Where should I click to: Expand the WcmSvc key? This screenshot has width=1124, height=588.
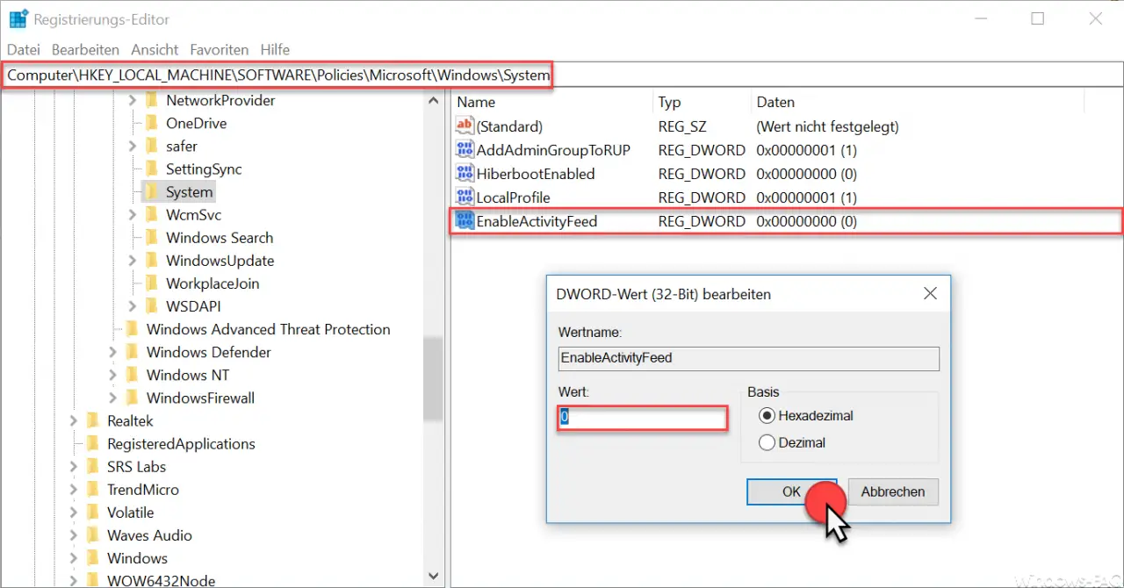[132, 214]
